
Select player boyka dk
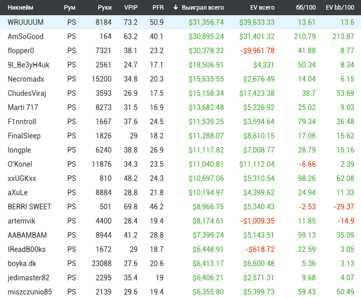coord(22,263)
